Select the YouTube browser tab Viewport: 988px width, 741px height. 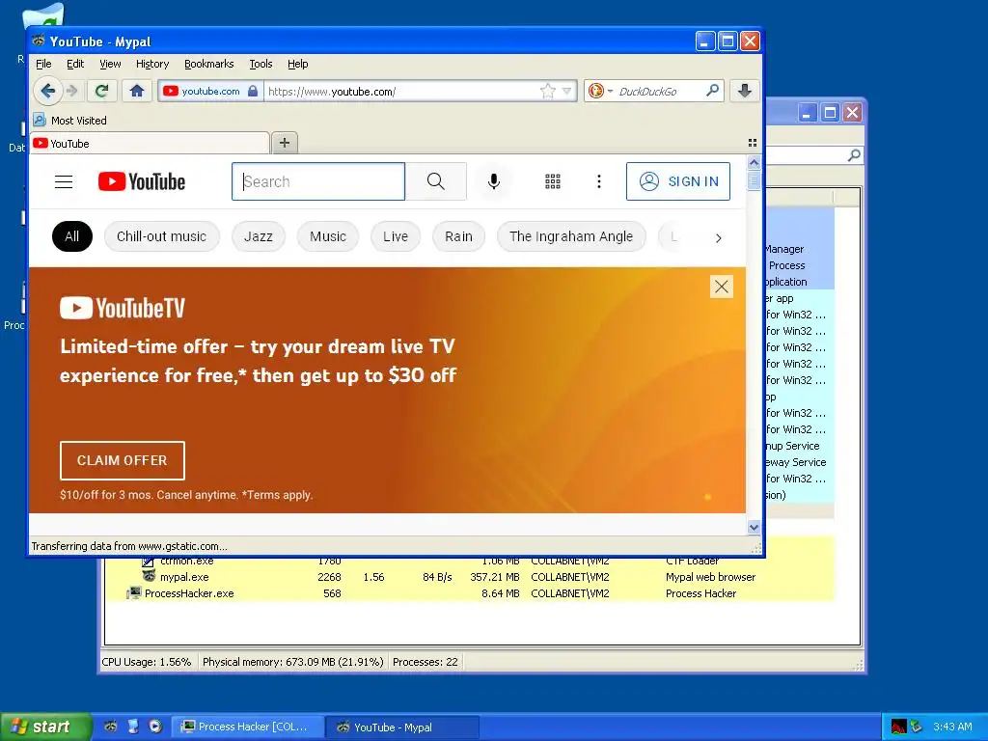pos(150,143)
